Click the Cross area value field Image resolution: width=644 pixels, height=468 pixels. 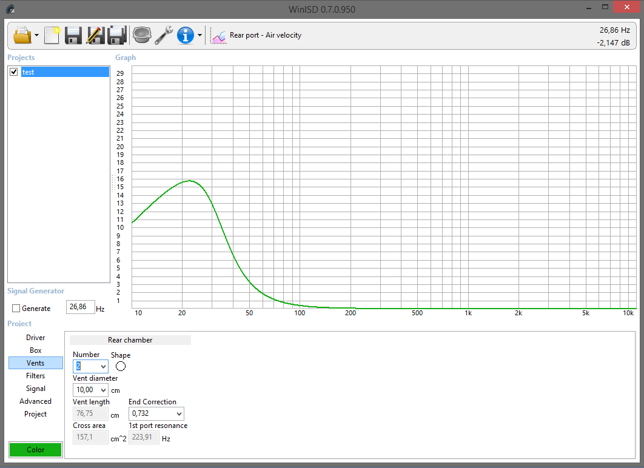click(90, 437)
